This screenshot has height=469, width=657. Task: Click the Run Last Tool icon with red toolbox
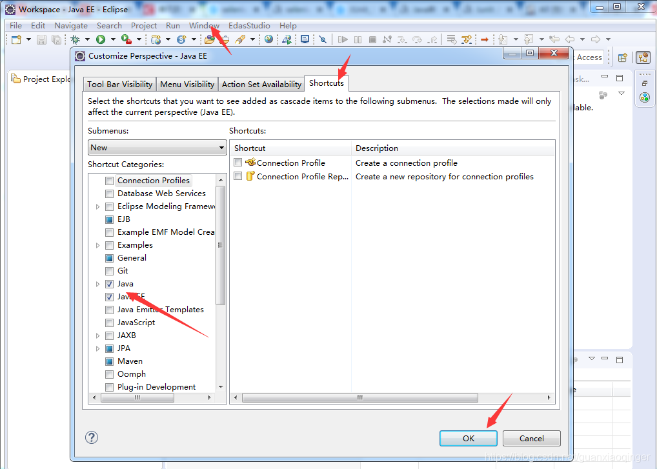tap(126, 39)
